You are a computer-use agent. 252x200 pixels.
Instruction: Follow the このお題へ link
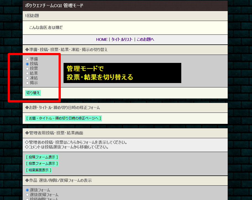point(145,39)
